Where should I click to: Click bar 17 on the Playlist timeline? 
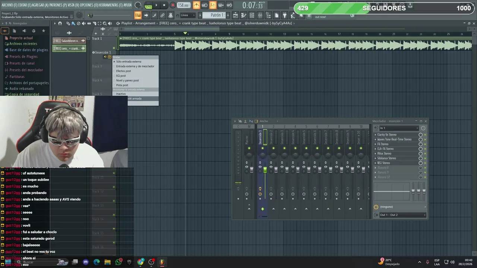tap(339, 34)
